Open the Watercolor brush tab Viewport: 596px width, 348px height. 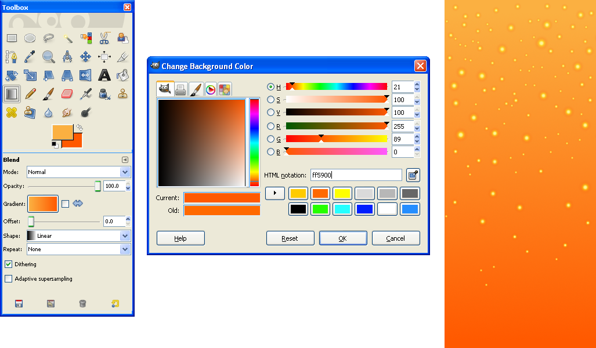[x=196, y=89]
